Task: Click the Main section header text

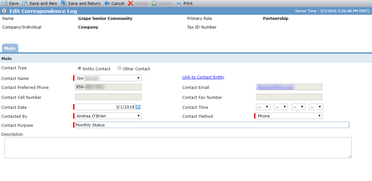Action: (x=6, y=58)
